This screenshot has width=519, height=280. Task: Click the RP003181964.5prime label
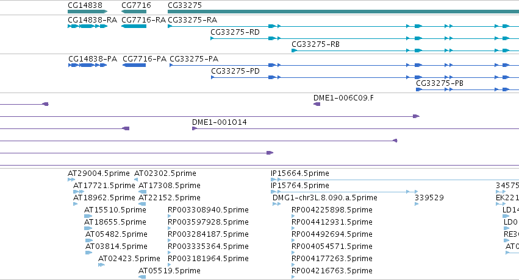click(208, 259)
